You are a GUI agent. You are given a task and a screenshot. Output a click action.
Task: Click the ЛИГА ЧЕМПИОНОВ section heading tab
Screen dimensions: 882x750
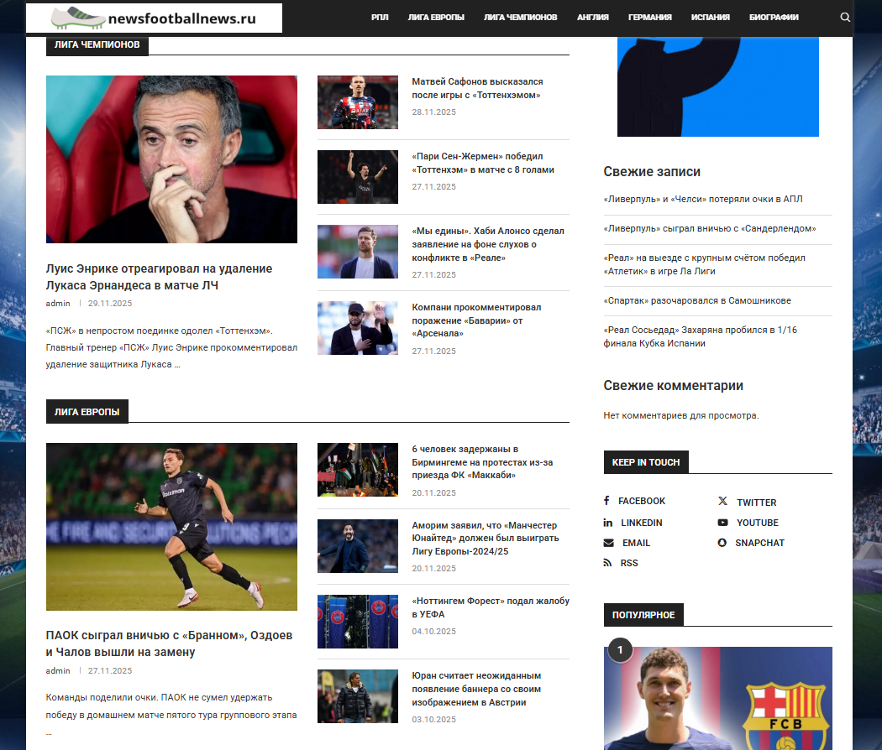(97, 45)
